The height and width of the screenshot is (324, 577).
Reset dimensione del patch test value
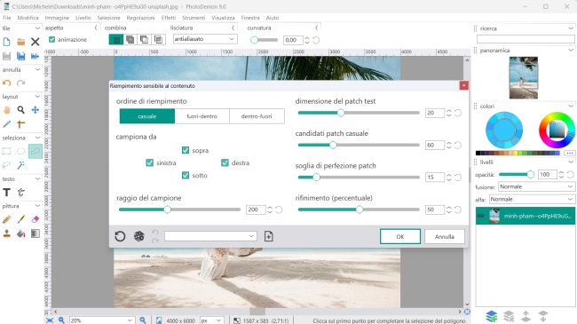point(458,113)
